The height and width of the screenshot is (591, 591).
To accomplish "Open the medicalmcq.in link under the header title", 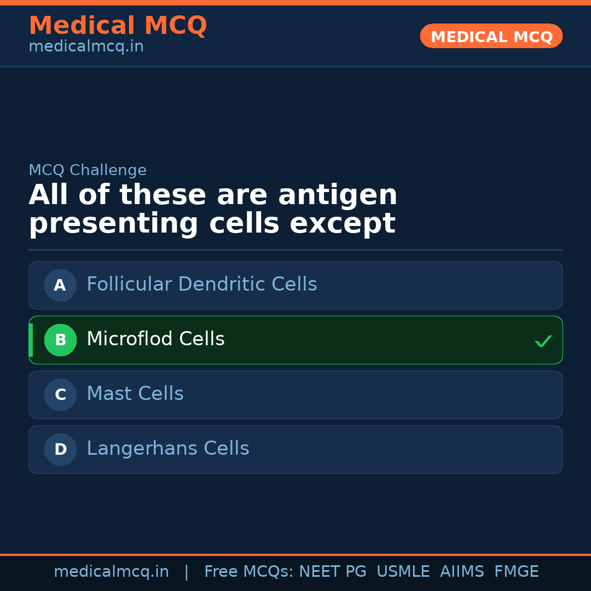I will (86, 47).
